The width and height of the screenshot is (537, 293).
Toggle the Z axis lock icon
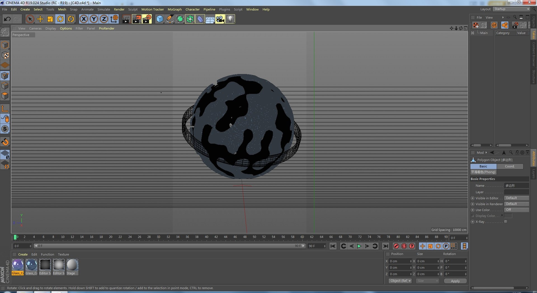pyautogui.click(x=104, y=19)
